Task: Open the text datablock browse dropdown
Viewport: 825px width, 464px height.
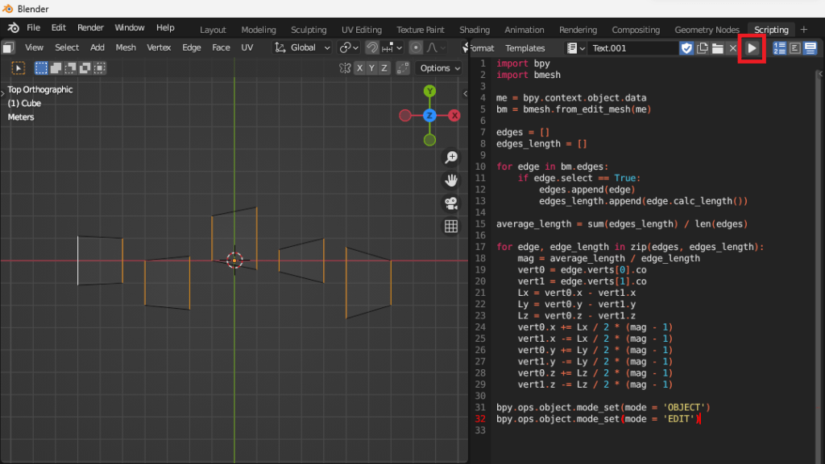Action: pos(576,48)
